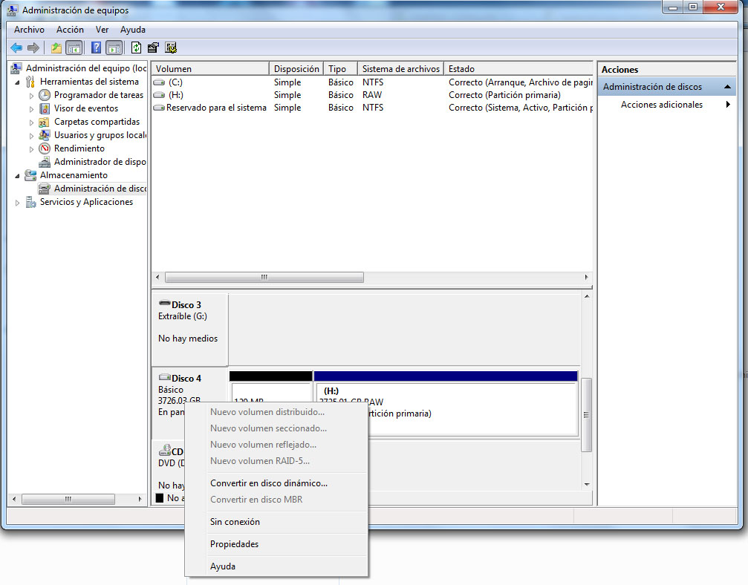Image resolution: width=748 pixels, height=585 pixels.
Task: Click the volume list horizontal scrollbar thumb
Action: [x=264, y=277]
